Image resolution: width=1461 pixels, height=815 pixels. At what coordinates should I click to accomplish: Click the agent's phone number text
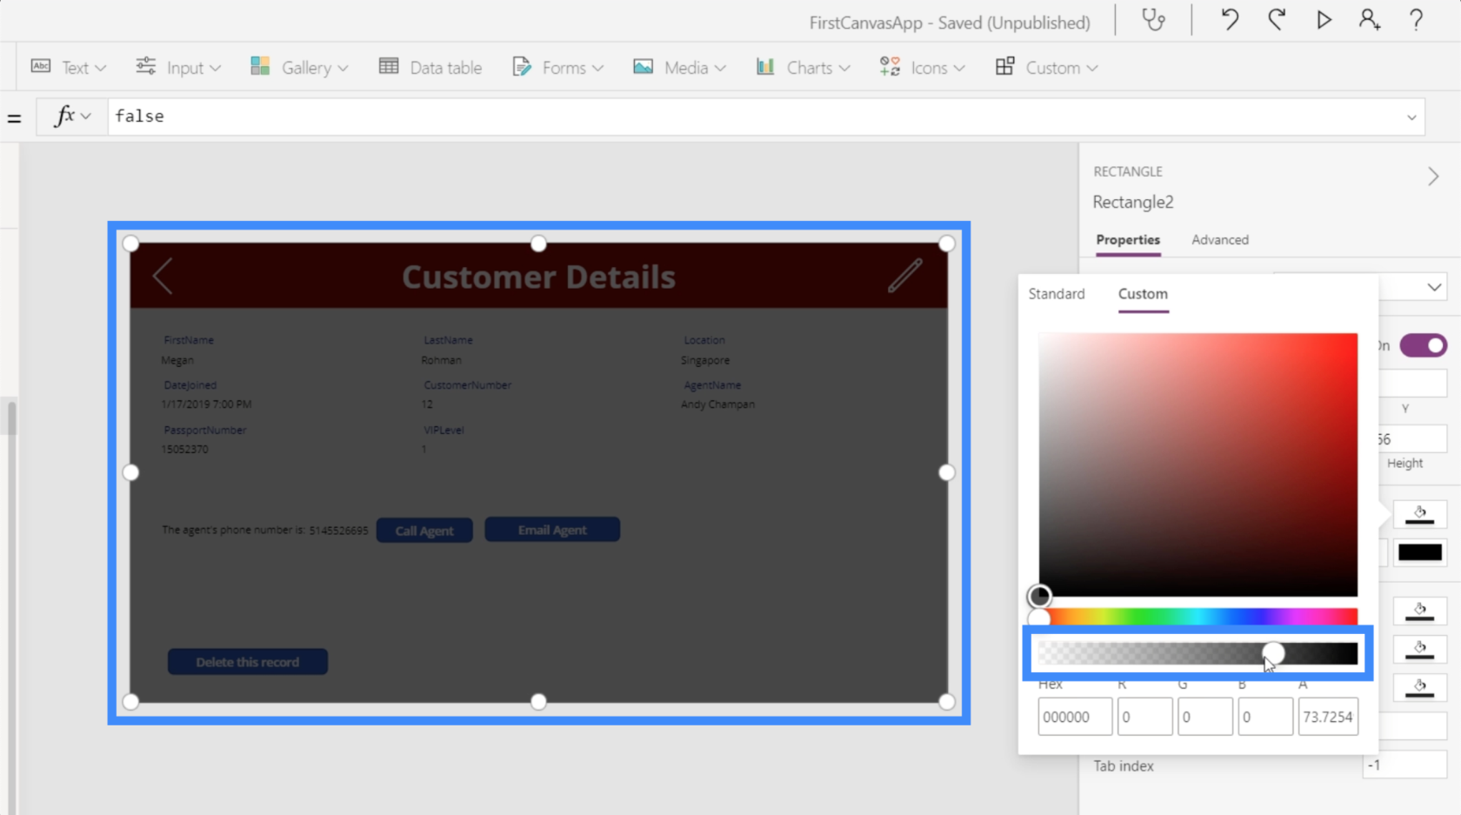(264, 530)
